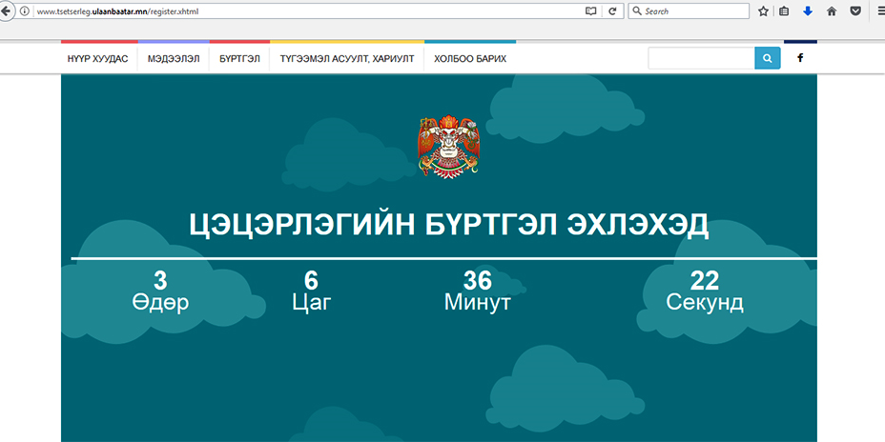This screenshot has height=442, width=885.
Task: Click the Facebook icon on the site header
Action: click(800, 58)
